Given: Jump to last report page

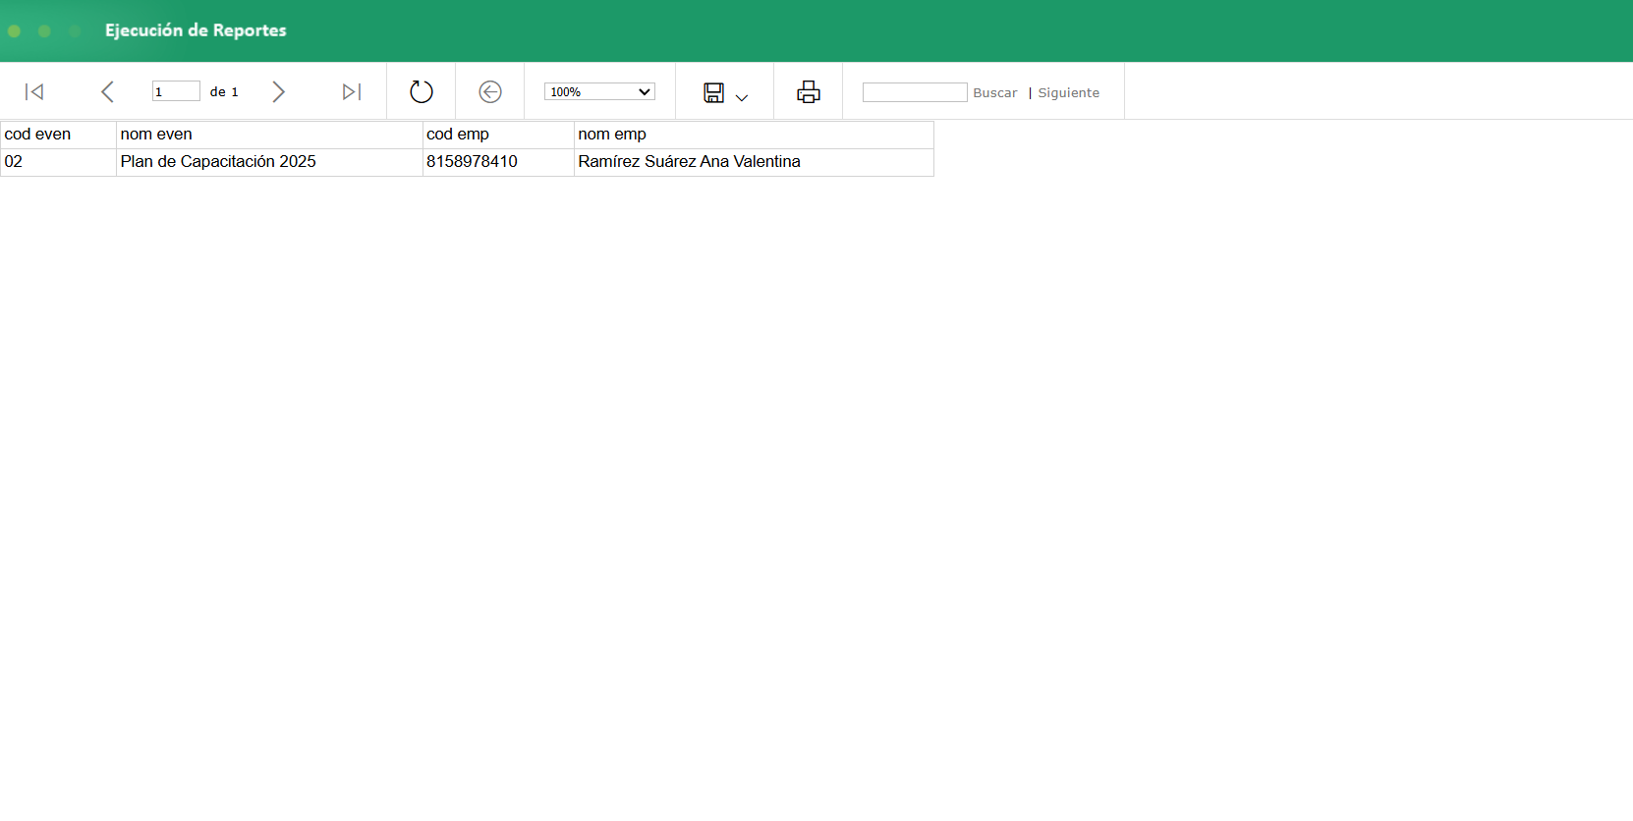Looking at the screenshot, I should tap(352, 92).
